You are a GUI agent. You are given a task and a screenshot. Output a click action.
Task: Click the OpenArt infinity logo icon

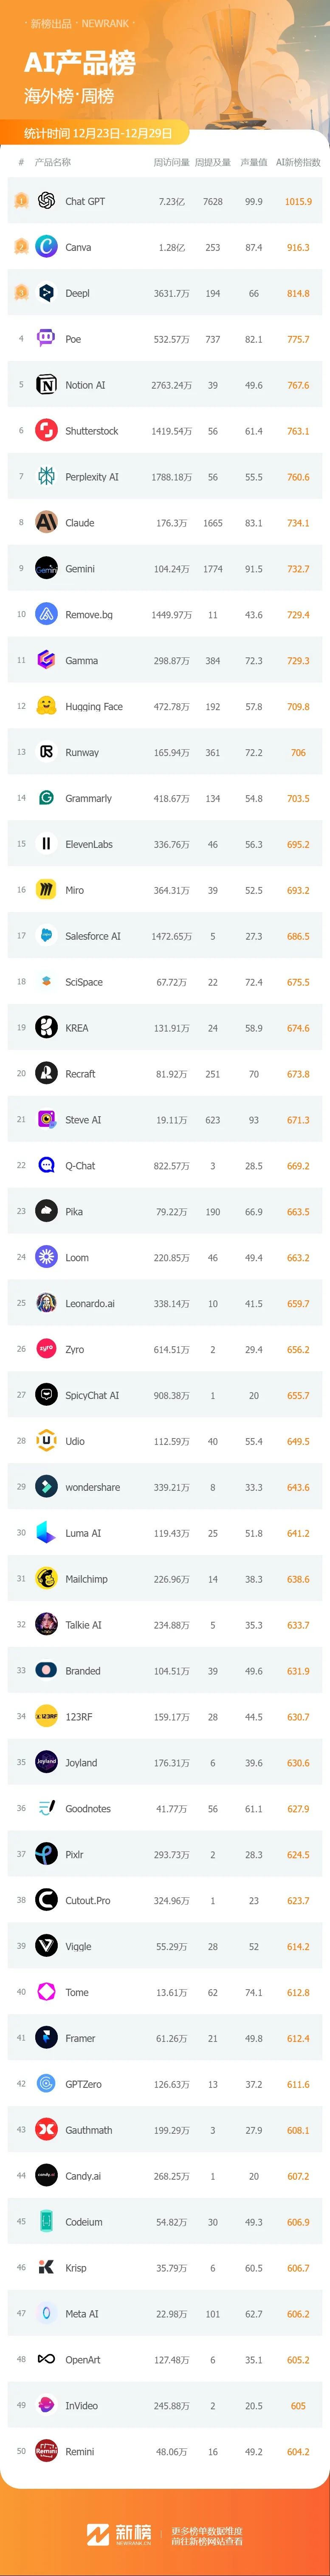[x=46, y=2359]
